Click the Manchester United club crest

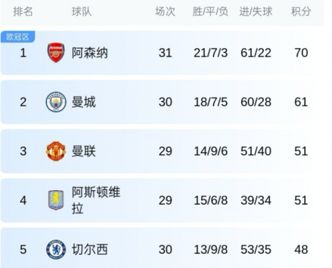56,151
